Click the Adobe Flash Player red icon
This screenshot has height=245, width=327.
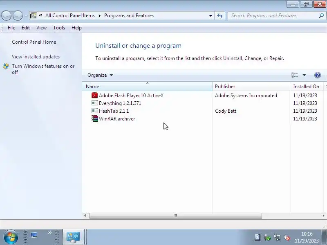point(94,96)
